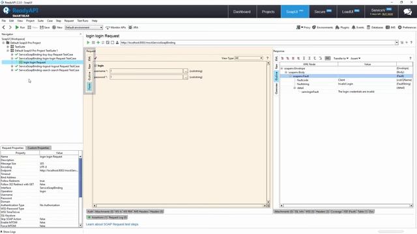Open the Proxy toolbar icon
The image size is (417, 234).
pos(304,27)
